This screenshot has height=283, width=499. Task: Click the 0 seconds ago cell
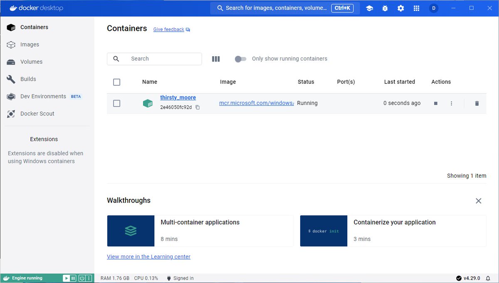point(402,103)
